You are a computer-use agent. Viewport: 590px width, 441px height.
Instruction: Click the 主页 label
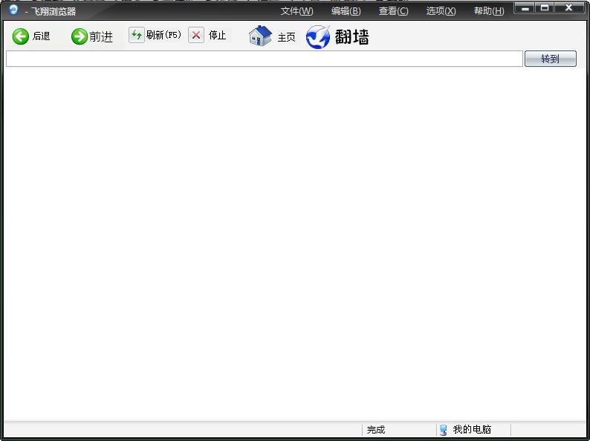pos(286,37)
